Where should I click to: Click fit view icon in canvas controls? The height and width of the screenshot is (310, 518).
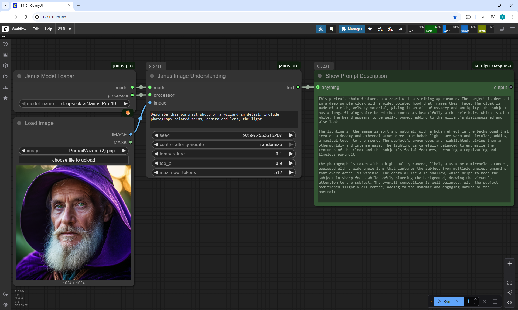coord(510,283)
